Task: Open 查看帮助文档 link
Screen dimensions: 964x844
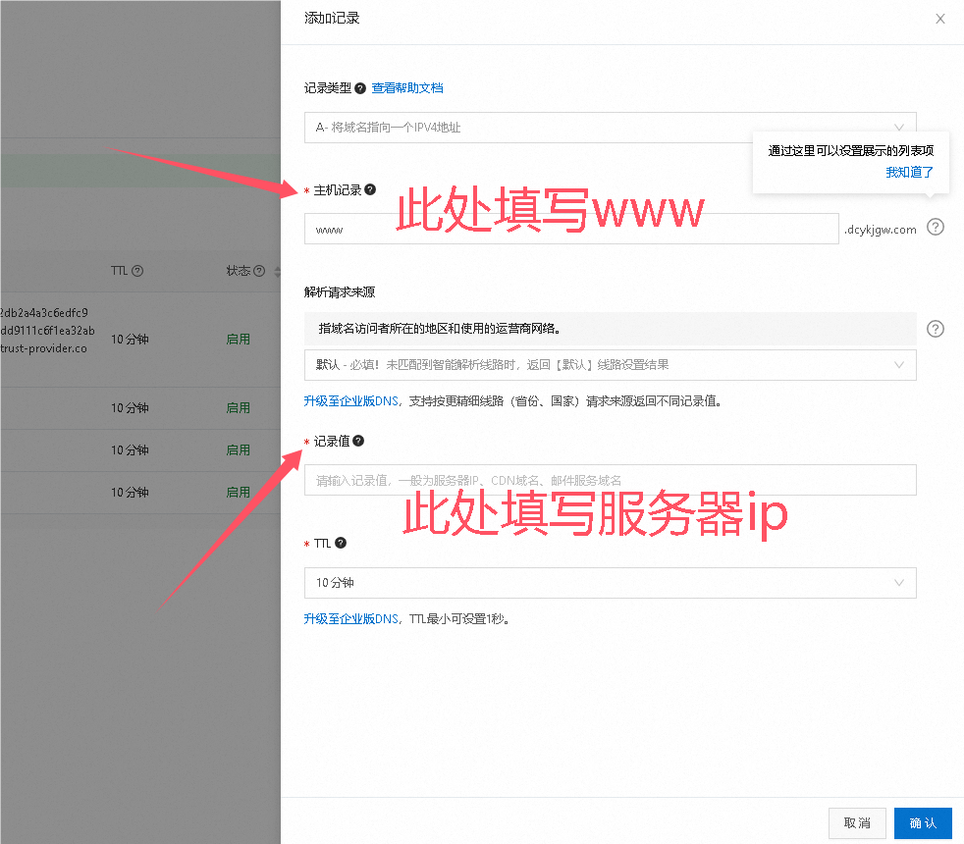Action: pos(407,88)
